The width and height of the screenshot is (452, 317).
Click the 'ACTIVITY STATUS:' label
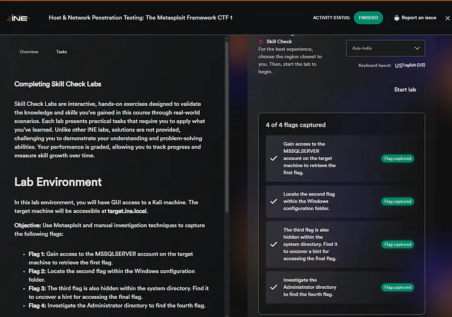pyautogui.click(x=331, y=18)
